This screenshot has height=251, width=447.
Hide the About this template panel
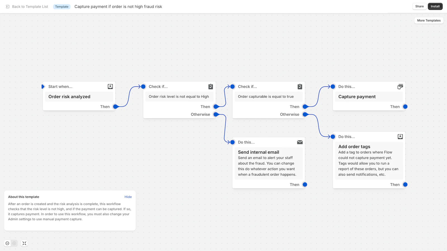pyautogui.click(x=128, y=197)
